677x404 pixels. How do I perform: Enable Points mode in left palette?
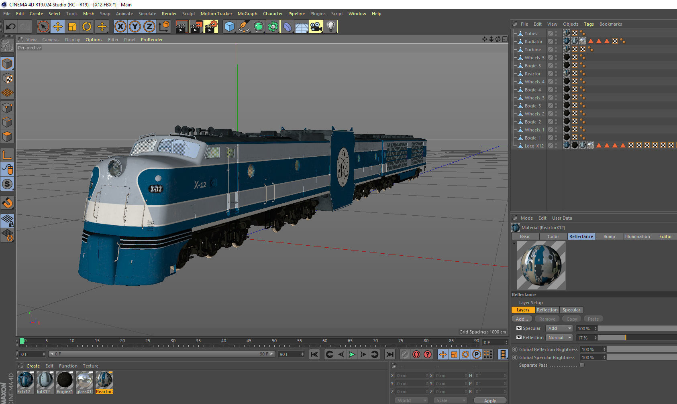click(x=7, y=108)
